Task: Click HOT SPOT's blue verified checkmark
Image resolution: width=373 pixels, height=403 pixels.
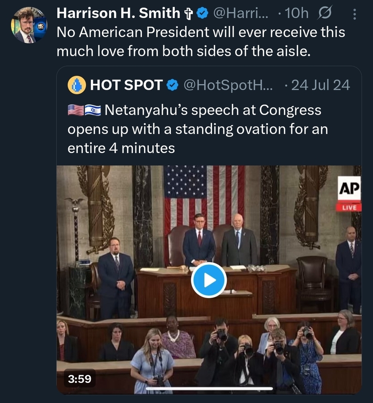Action: click(172, 85)
